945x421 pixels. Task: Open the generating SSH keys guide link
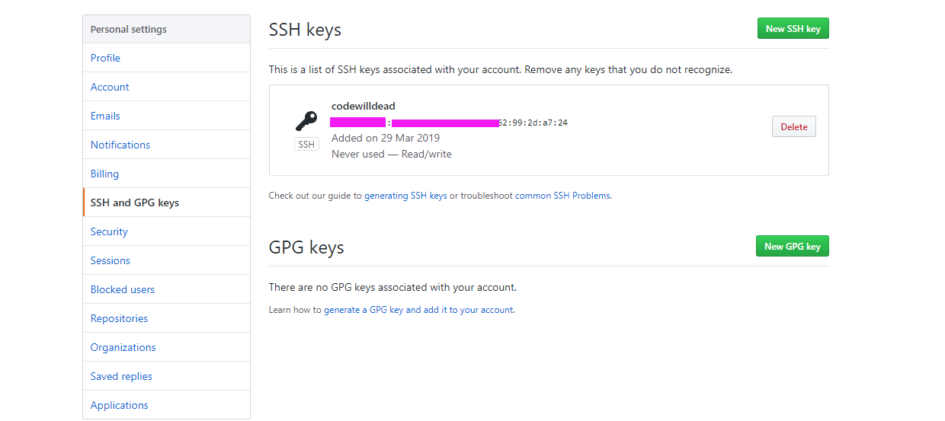click(x=405, y=196)
